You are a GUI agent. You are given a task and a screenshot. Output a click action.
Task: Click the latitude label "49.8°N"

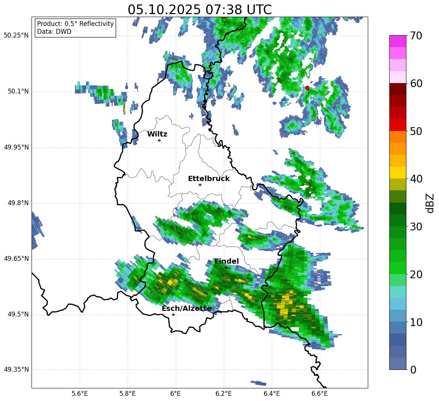[19, 203]
